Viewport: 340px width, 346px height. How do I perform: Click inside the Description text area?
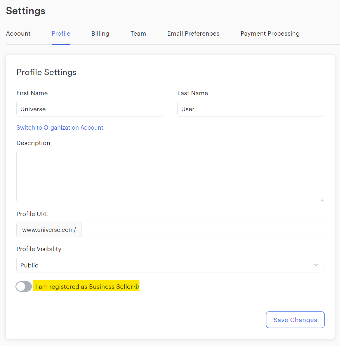pos(170,177)
